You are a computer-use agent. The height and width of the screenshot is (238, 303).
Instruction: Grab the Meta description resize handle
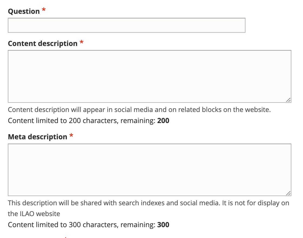click(288, 193)
